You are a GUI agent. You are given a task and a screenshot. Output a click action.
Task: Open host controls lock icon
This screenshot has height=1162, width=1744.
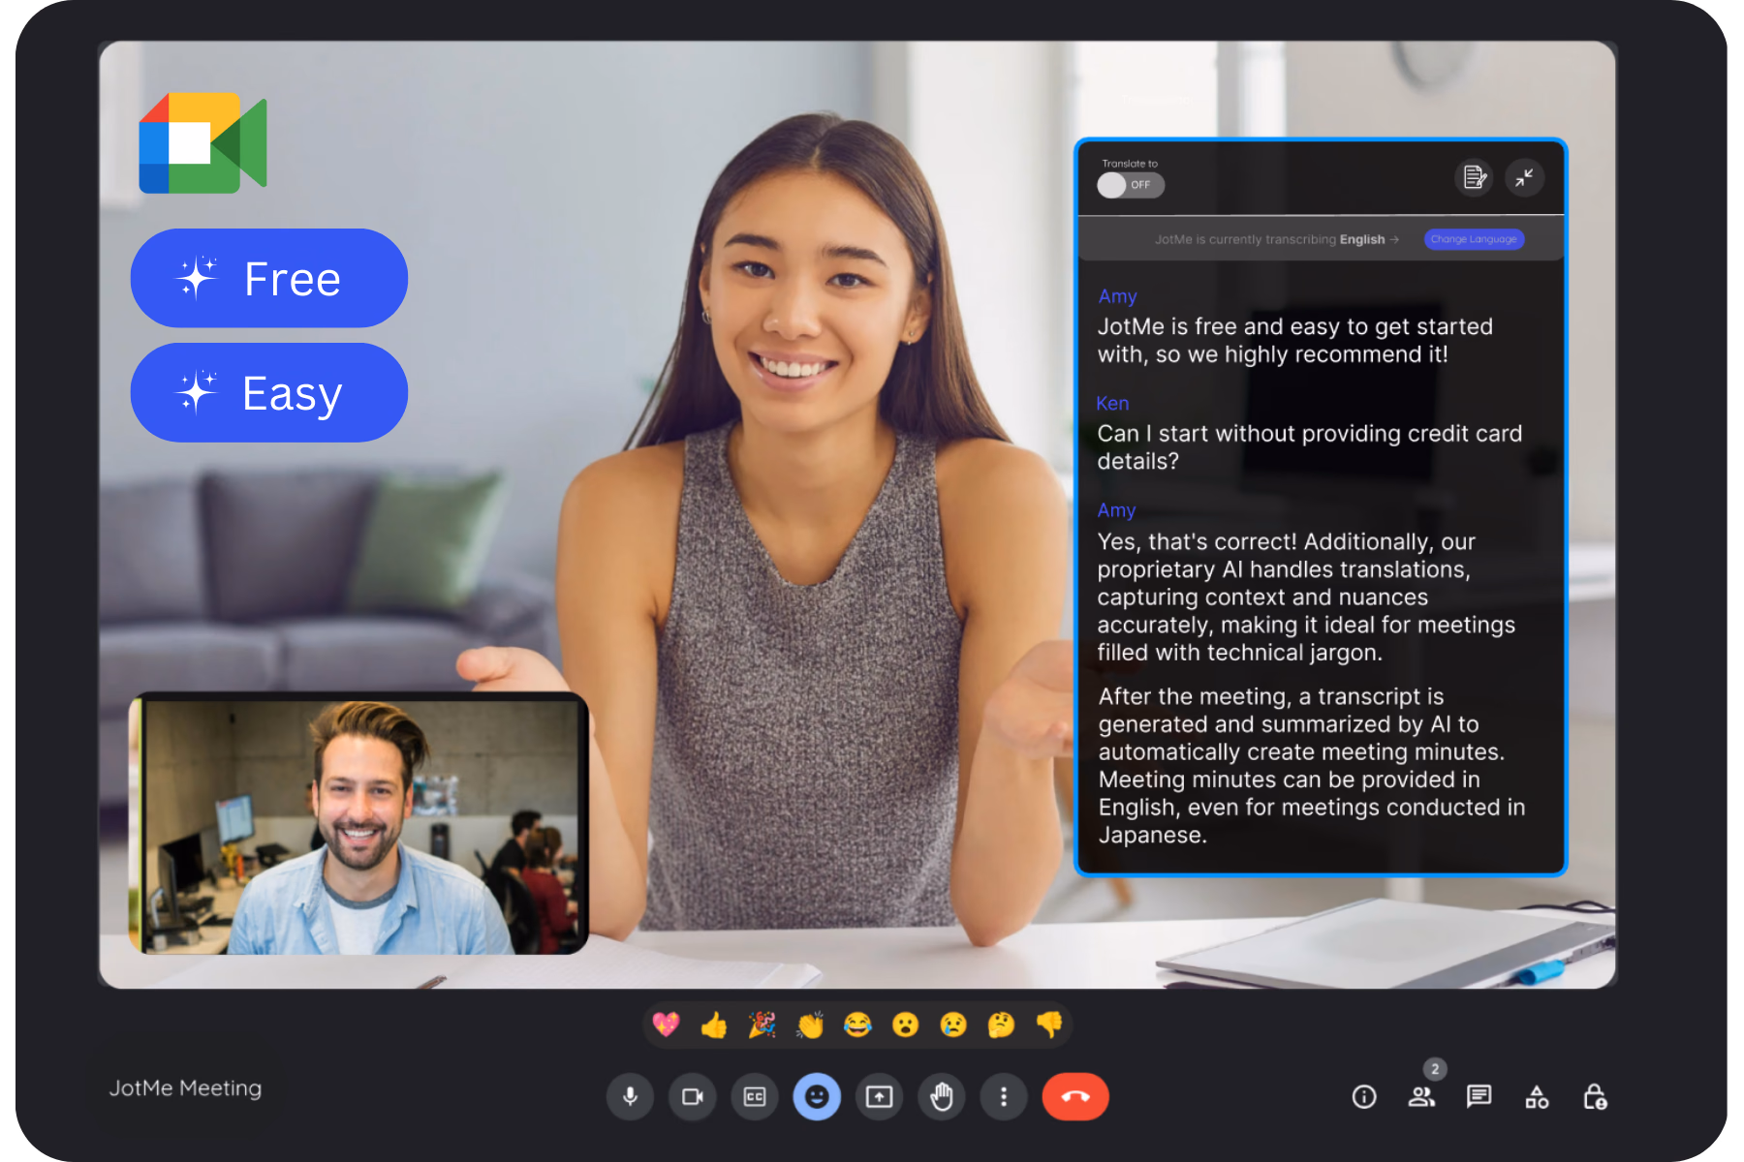pos(1595,1097)
